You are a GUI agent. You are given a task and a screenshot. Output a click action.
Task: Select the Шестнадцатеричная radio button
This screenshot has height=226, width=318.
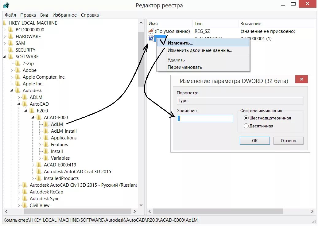[x=246, y=118]
